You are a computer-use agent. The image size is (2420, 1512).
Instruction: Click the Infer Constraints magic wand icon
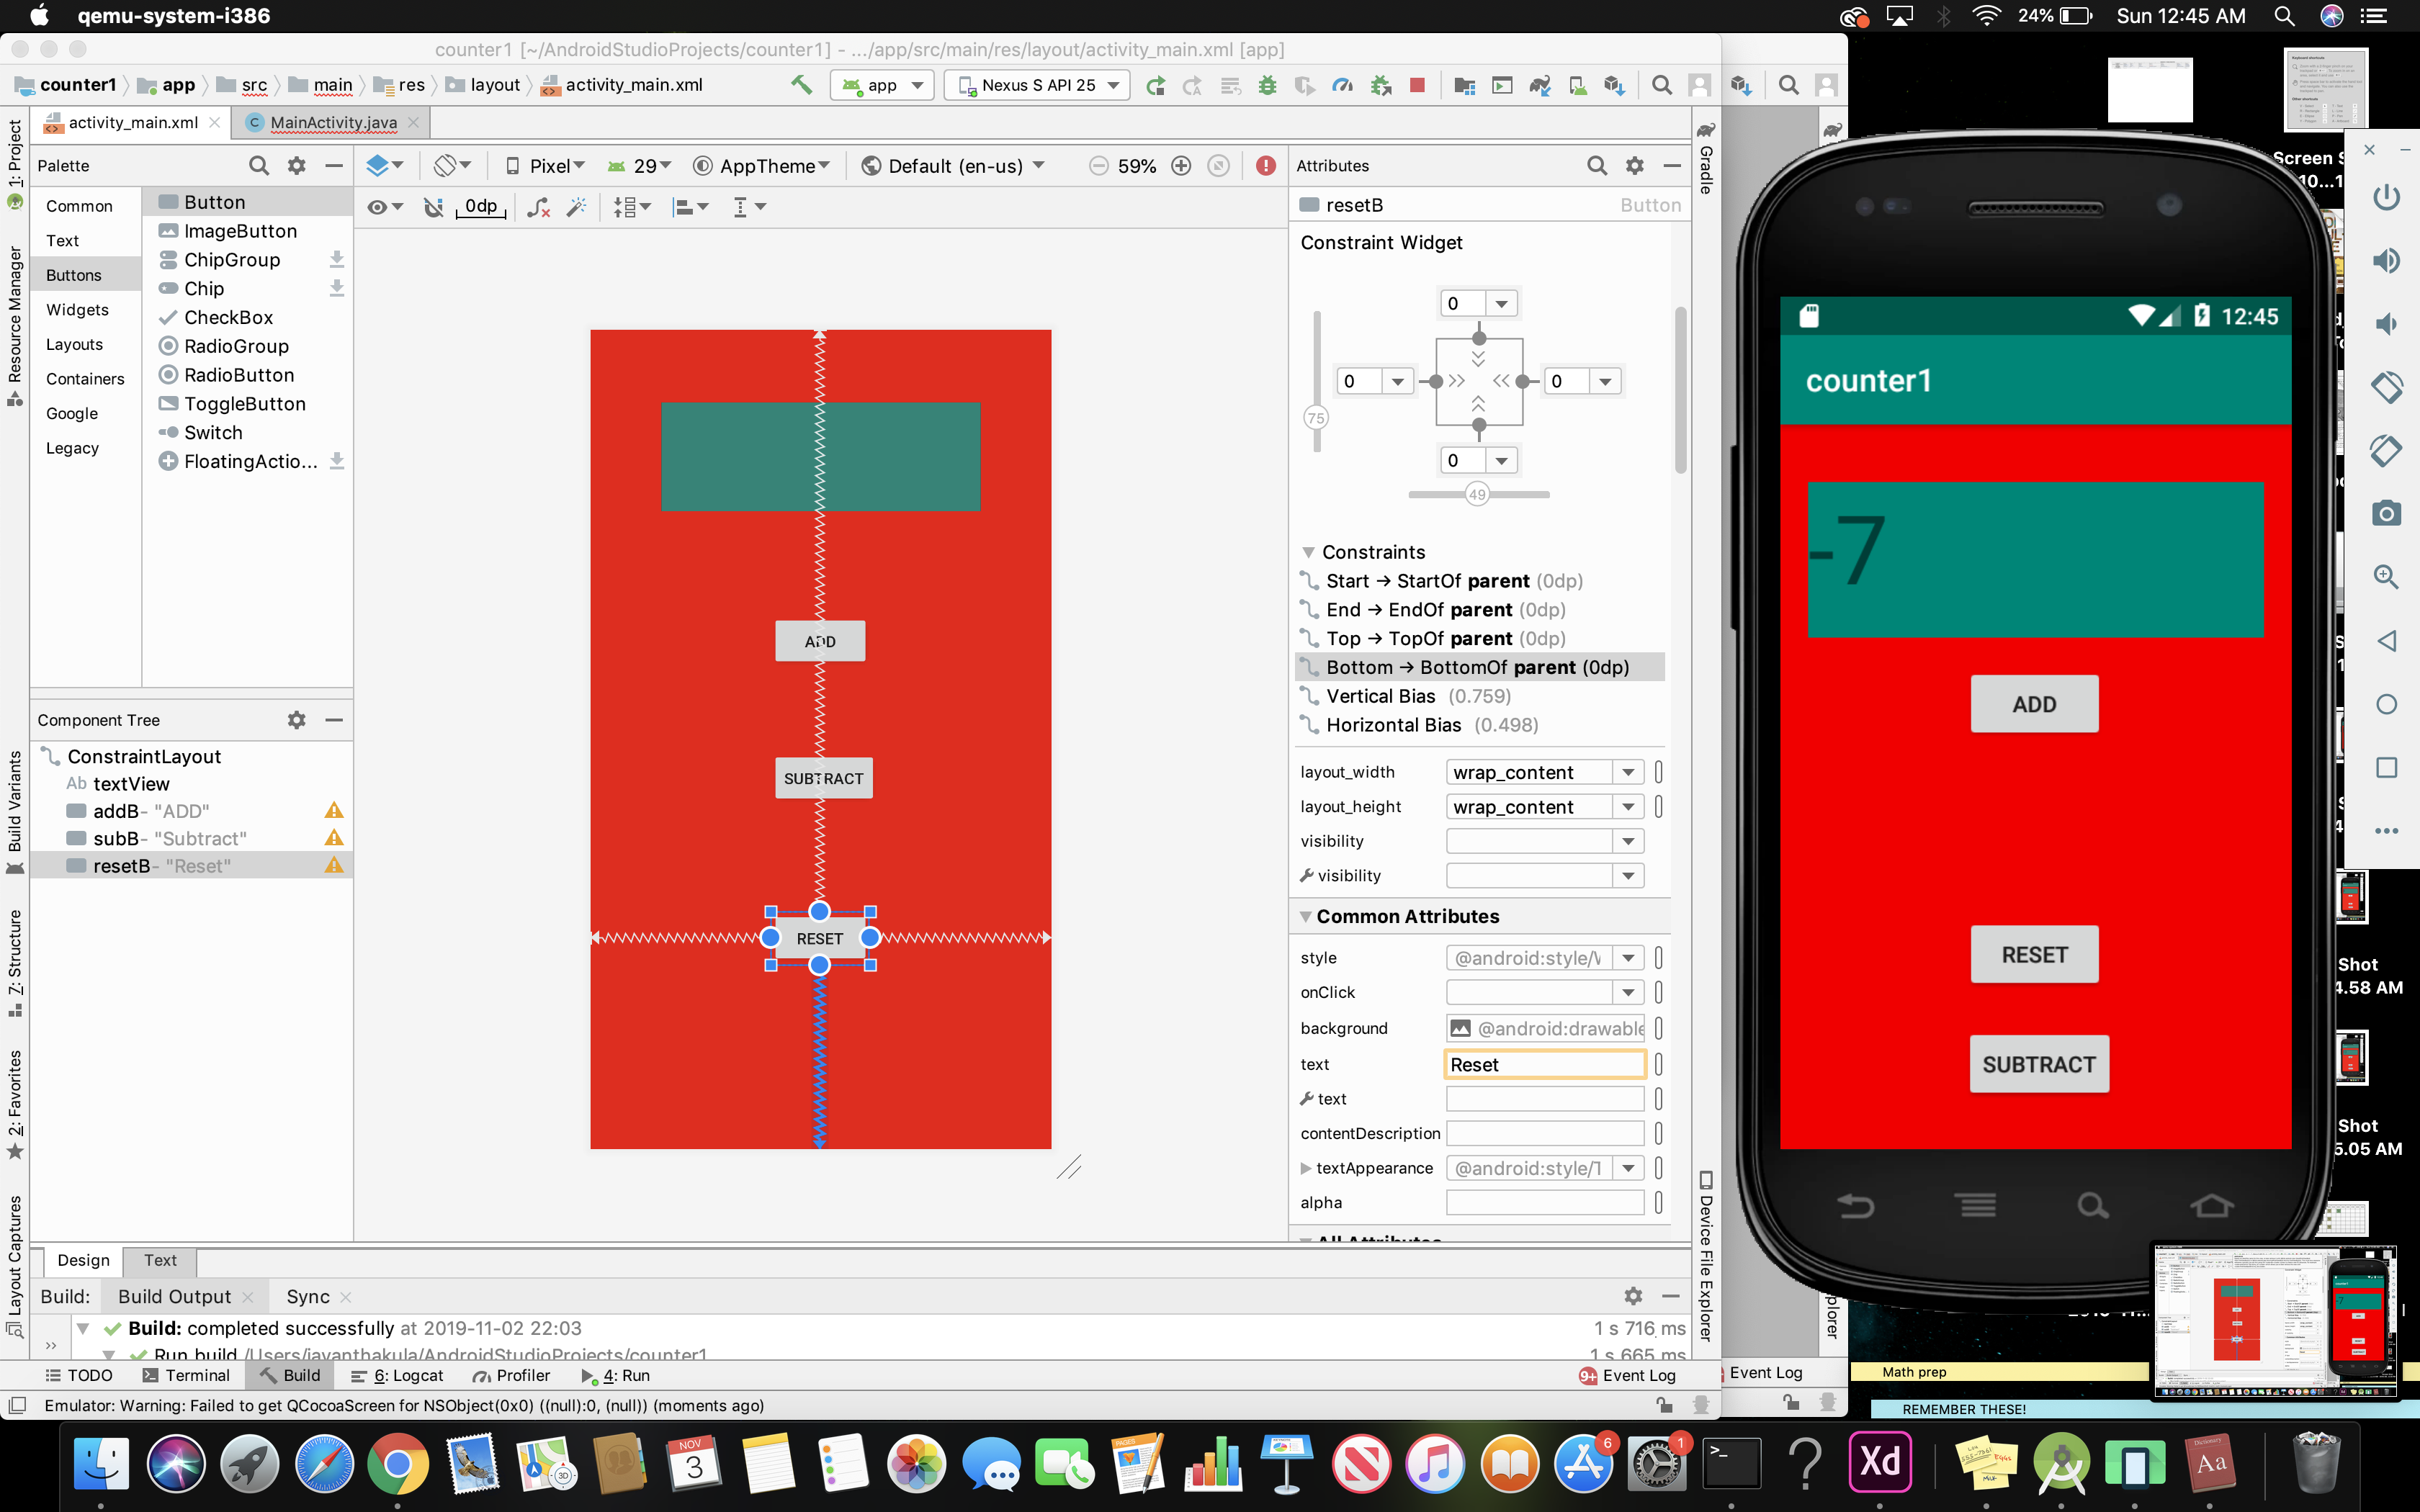coord(577,207)
